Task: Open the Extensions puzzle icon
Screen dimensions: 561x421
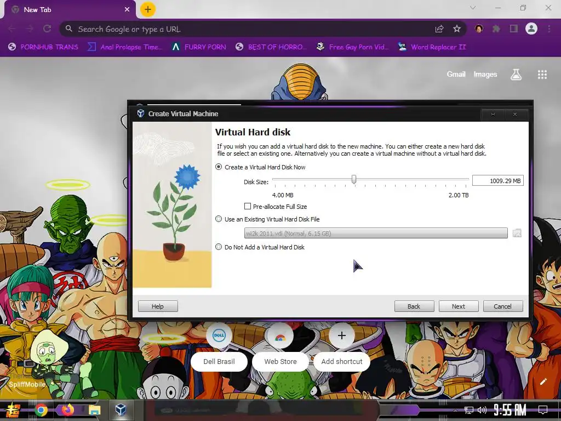Action: click(x=496, y=29)
